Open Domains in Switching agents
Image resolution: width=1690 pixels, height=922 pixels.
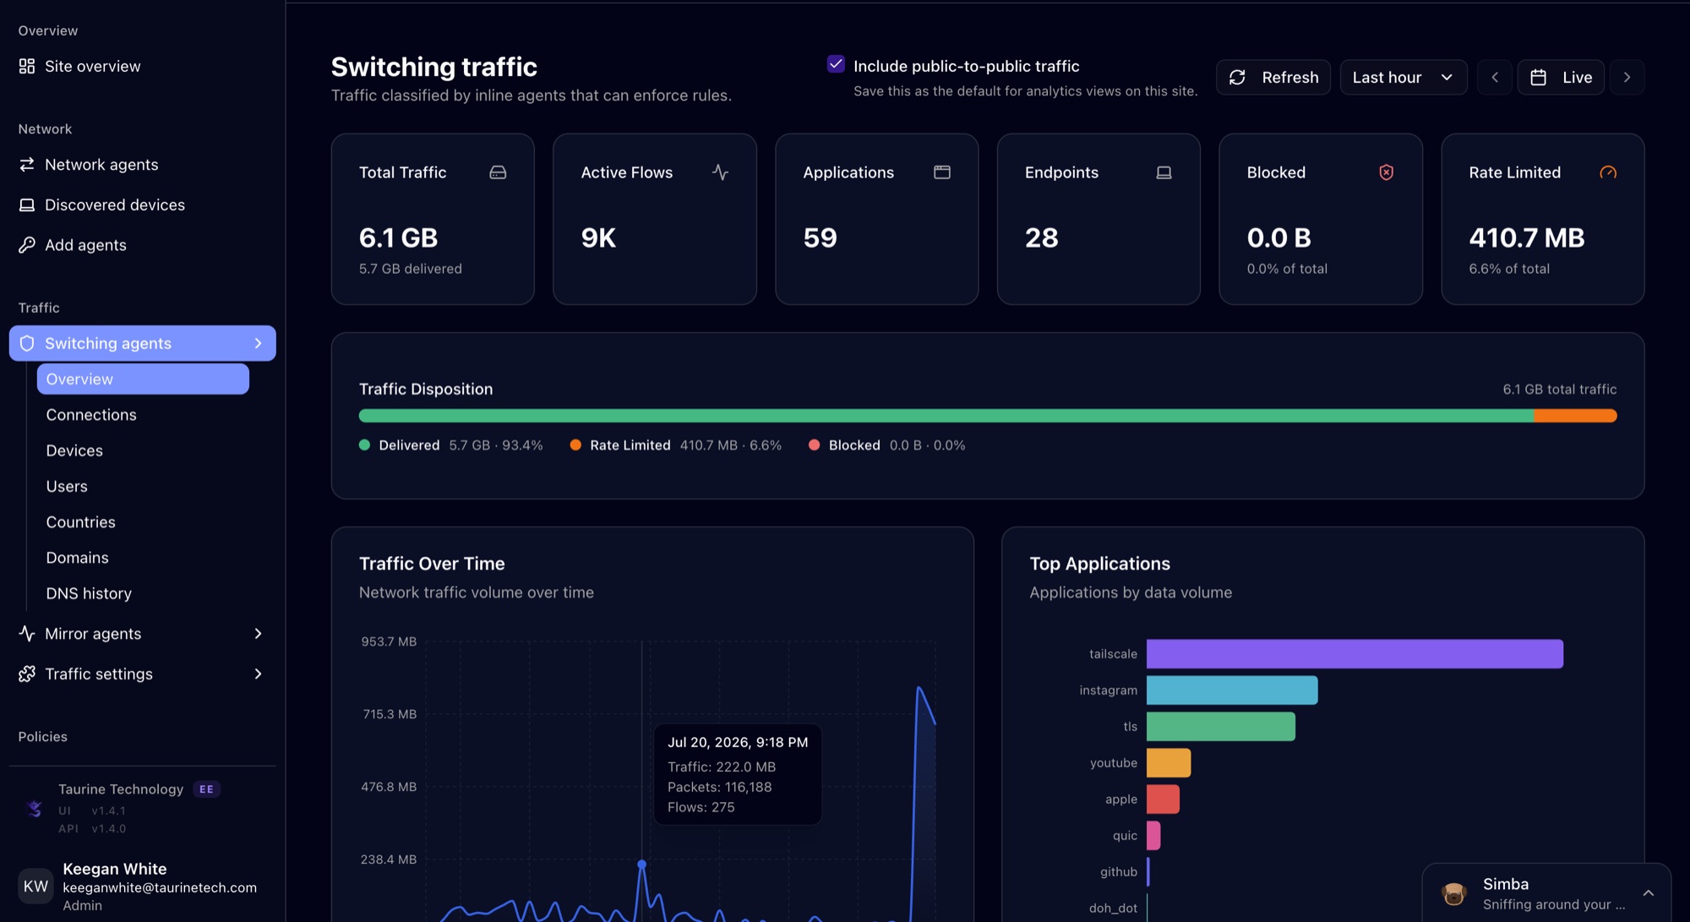pyautogui.click(x=77, y=558)
